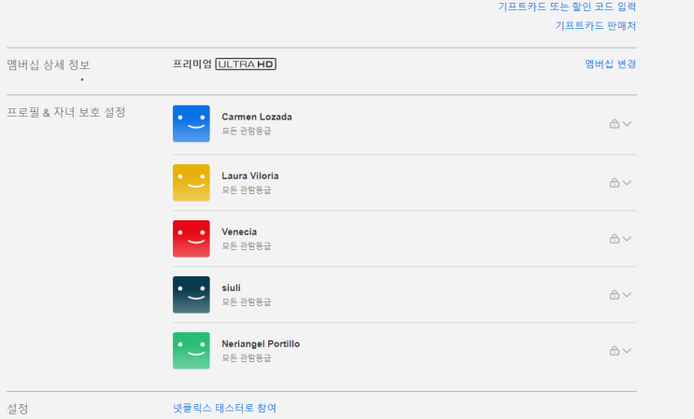Click the lock icon for Carmen Lozada
Screen dimensions: 694x419
(615, 124)
